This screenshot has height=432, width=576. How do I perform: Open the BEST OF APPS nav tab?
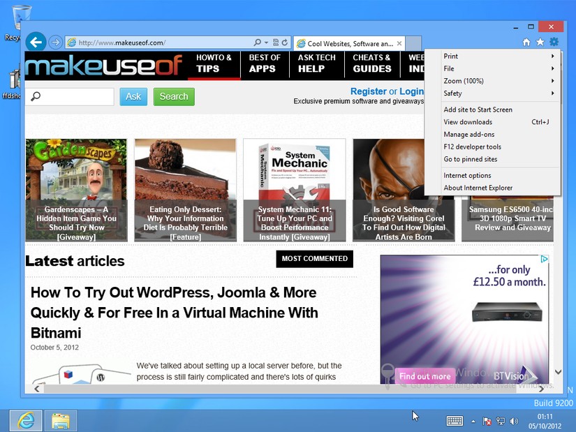(265, 64)
